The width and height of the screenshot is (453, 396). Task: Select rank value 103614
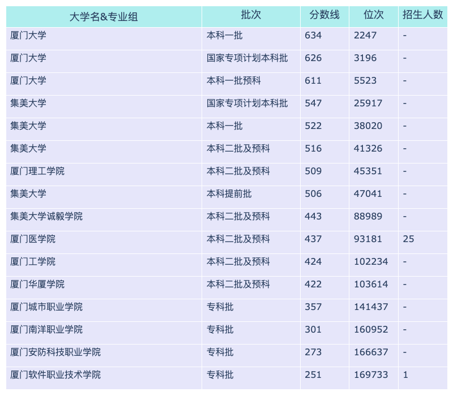(371, 285)
